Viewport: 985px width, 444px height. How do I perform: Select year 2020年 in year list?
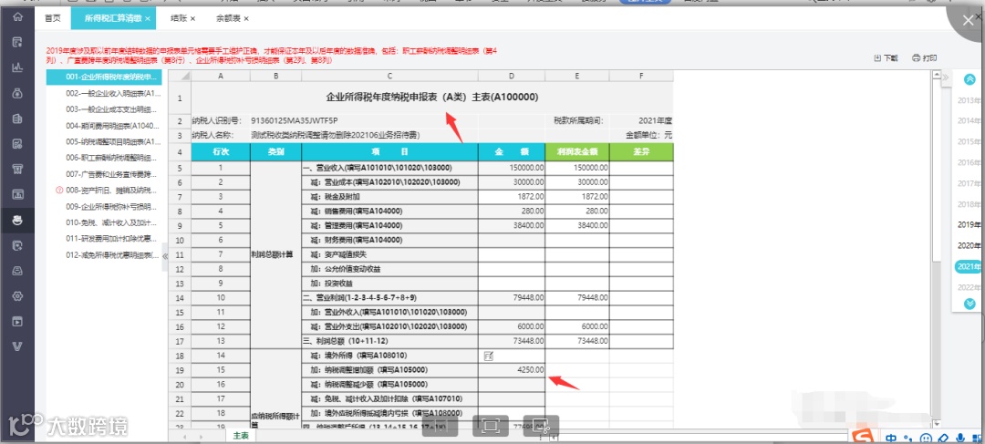click(969, 245)
